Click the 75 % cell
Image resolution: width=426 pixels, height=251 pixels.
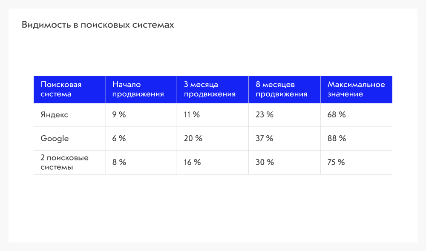click(336, 162)
